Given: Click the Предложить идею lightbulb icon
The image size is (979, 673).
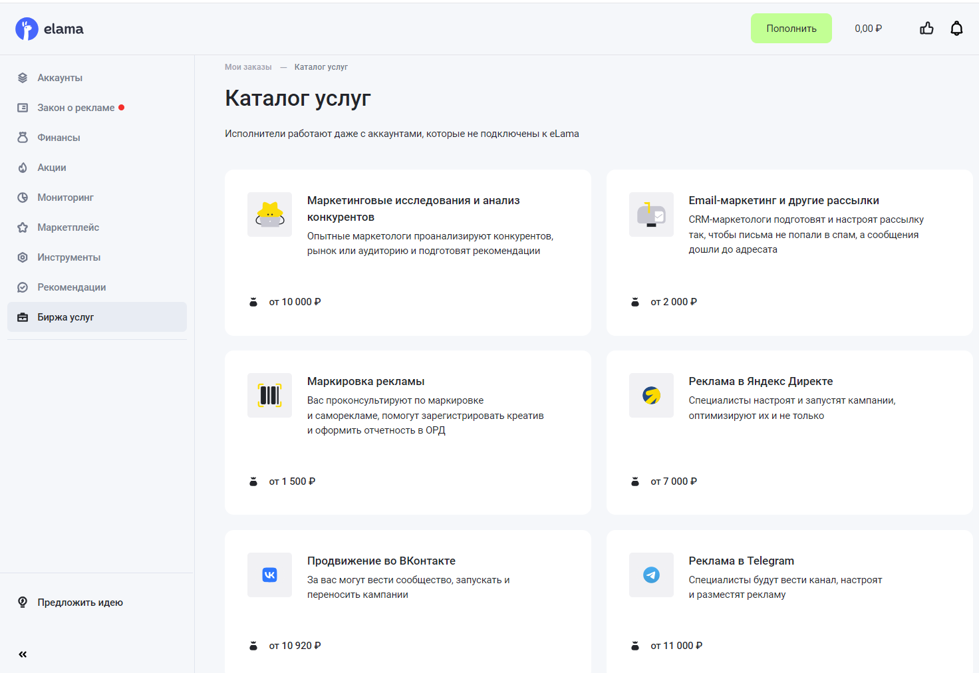Looking at the screenshot, I should pos(23,603).
